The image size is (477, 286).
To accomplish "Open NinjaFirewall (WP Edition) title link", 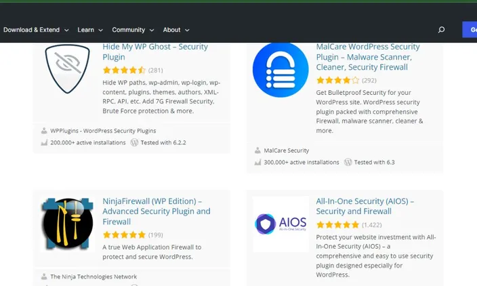I will click(157, 211).
